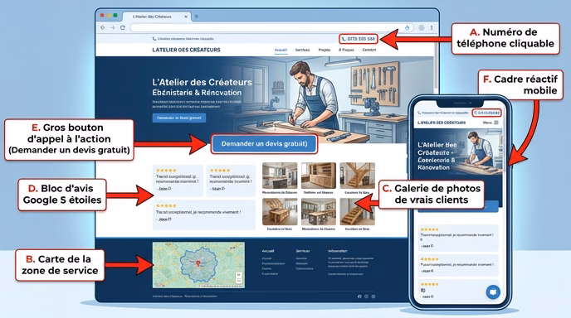Click the Information heading in the footer
This screenshot has width=571, height=318.
coord(337,251)
